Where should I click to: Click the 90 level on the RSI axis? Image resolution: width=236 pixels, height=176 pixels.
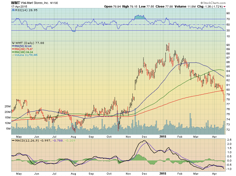pyautogui.click(x=228, y=13)
